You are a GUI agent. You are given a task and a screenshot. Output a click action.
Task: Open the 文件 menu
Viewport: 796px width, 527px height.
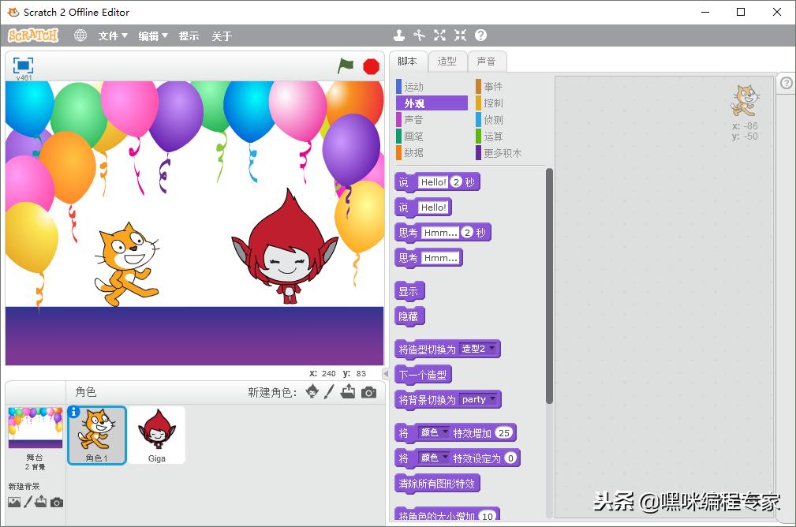[x=110, y=35]
